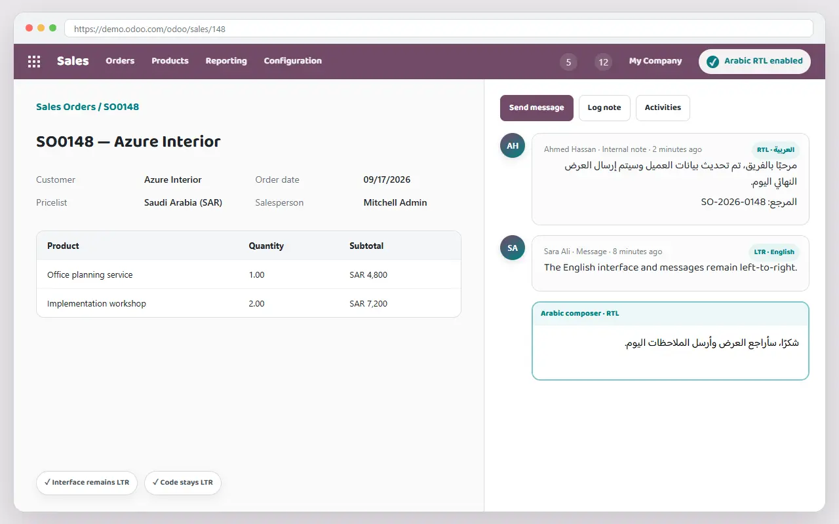Click subtotal SAR 7,200
Image resolution: width=839 pixels, height=524 pixels.
tap(368, 304)
